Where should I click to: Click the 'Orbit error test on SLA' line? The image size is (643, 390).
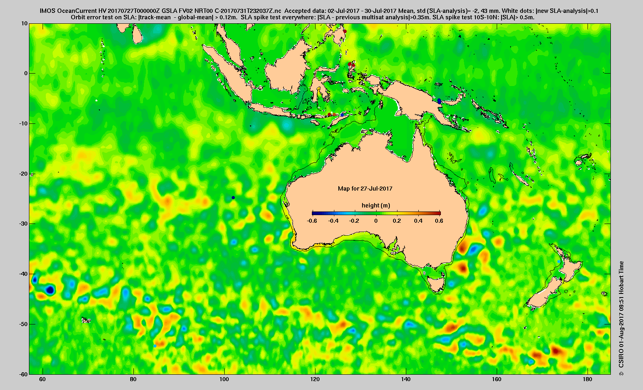point(303,17)
